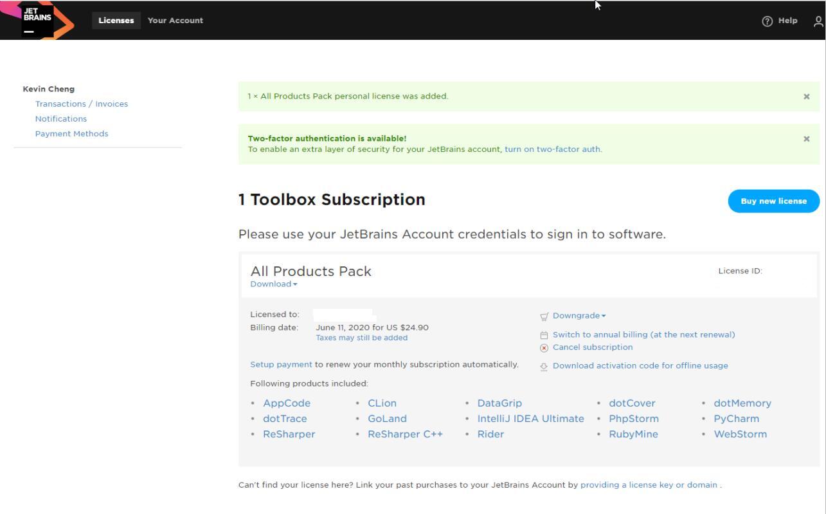Click the Buy new license button
The width and height of the screenshot is (826, 514).
774,201
